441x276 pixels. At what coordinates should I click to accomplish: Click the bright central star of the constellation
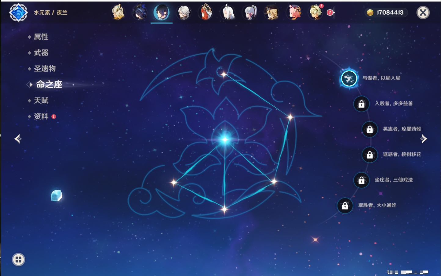(x=225, y=140)
